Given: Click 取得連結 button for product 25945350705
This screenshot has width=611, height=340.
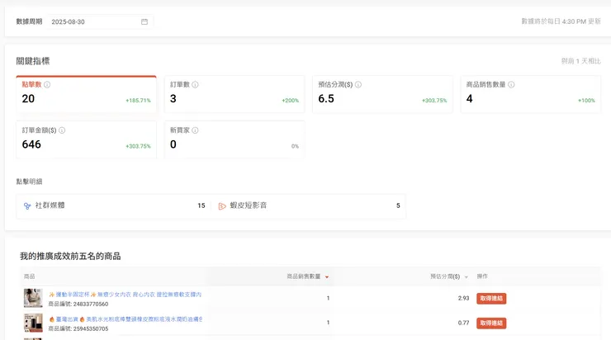Looking at the screenshot, I should 491,323.
